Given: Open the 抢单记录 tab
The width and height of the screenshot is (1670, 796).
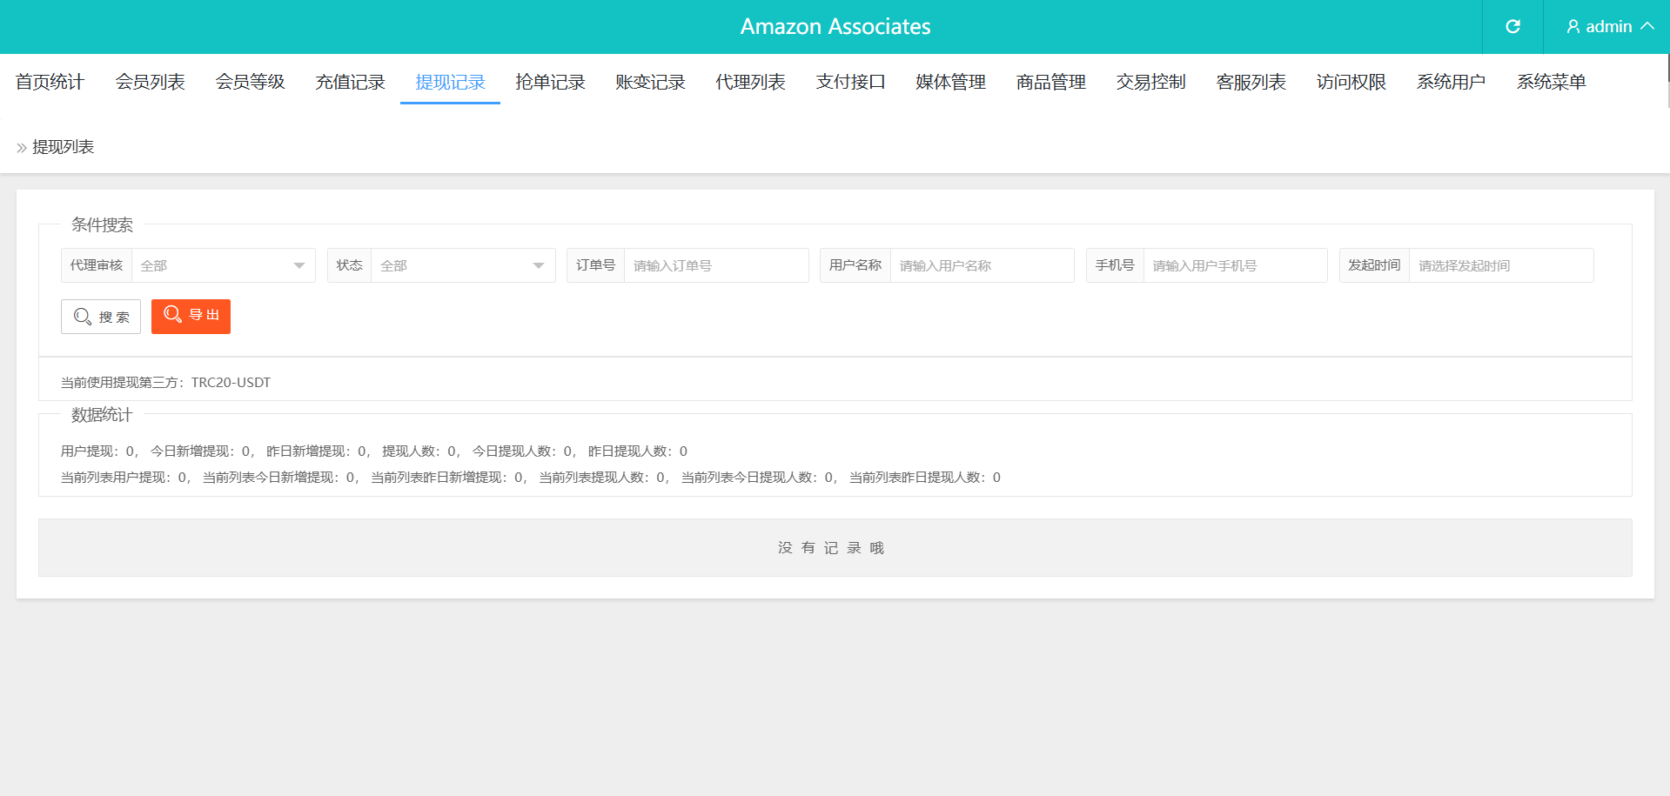Looking at the screenshot, I should pos(550,82).
